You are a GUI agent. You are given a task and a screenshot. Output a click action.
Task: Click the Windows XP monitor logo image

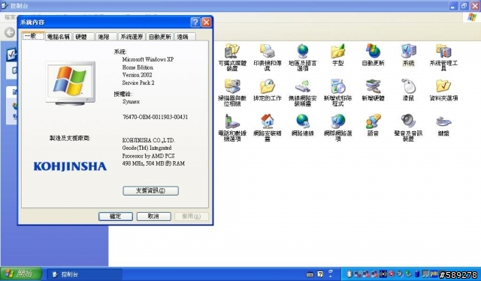point(70,83)
